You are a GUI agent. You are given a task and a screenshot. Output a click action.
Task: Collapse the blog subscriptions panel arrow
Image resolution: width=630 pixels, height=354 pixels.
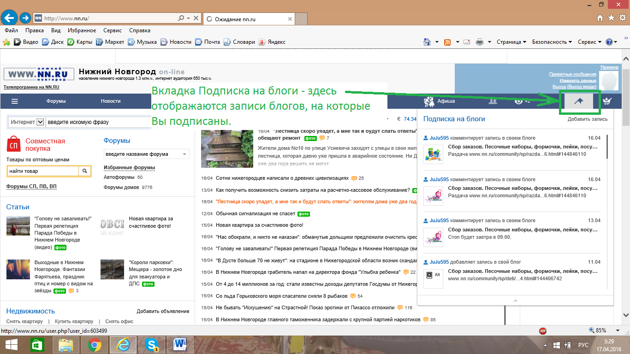coord(515,300)
